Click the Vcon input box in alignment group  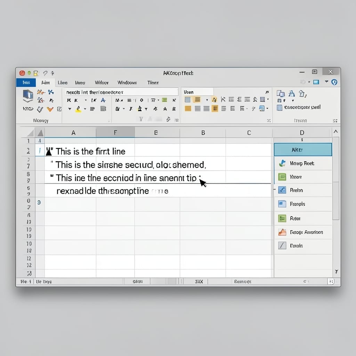pyautogui.click(x=198, y=92)
